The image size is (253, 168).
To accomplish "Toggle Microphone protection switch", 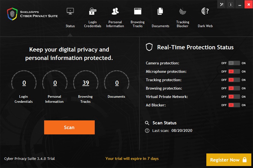I will 234,72.
